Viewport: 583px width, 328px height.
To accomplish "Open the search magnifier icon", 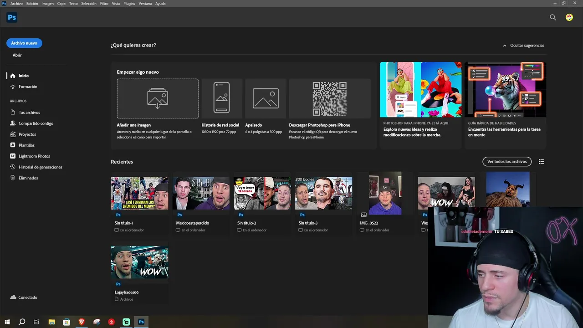I will tap(553, 17).
